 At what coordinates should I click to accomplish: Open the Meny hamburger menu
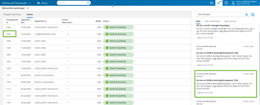(x=42, y=3)
